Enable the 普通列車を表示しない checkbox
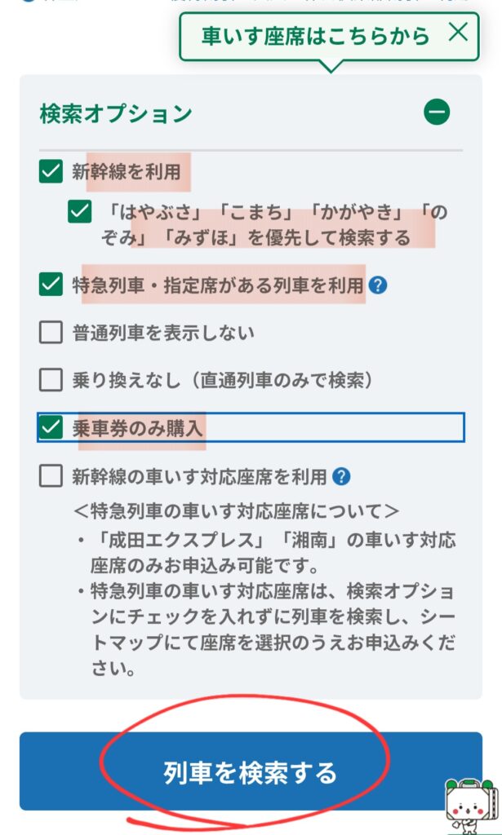Image resolution: width=502 pixels, height=835 pixels. 51,332
